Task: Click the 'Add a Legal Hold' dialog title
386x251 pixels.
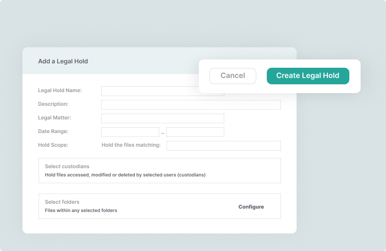Action: coord(63,61)
